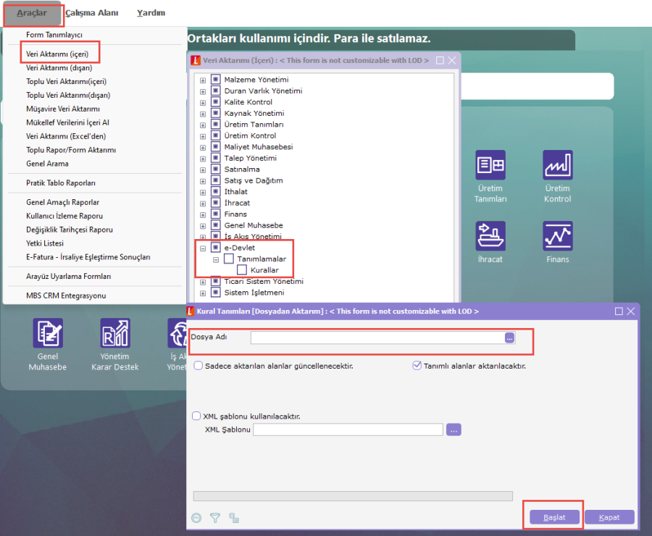
Task: Select Veri Aktarımı (içeri) menu entry
Action: click(57, 54)
